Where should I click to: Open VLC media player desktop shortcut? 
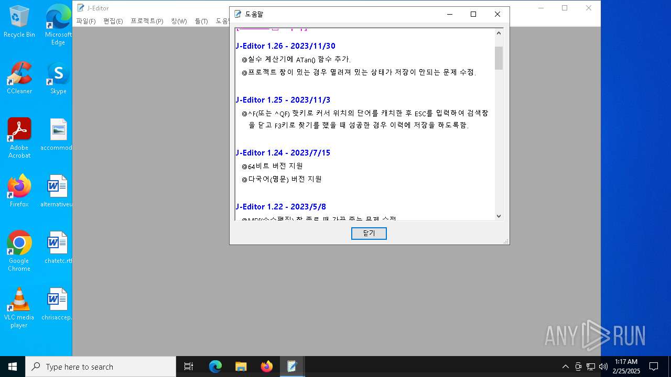tap(19, 307)
